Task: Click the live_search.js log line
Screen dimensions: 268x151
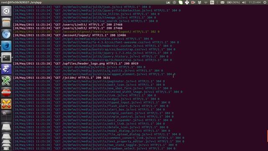Action: [85, 21]
